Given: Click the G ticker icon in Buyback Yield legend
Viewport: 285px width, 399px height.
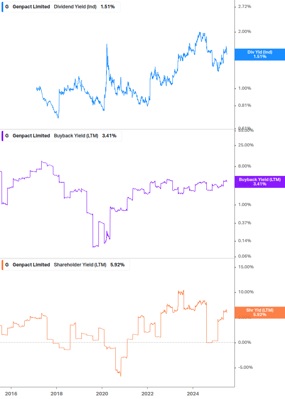Looking at the screenshot, I should (x=7, y=136).
